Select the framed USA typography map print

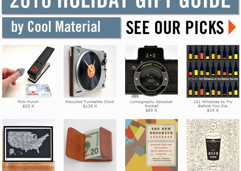click(x=28, y=145)
